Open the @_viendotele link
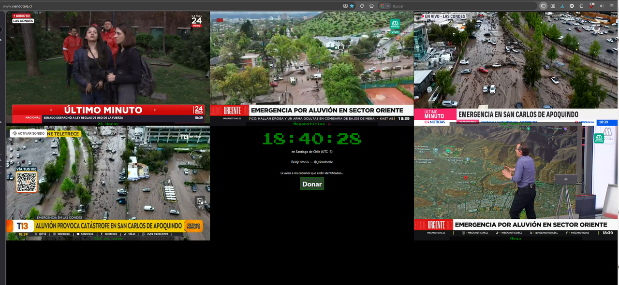 (x=323, y=162)
